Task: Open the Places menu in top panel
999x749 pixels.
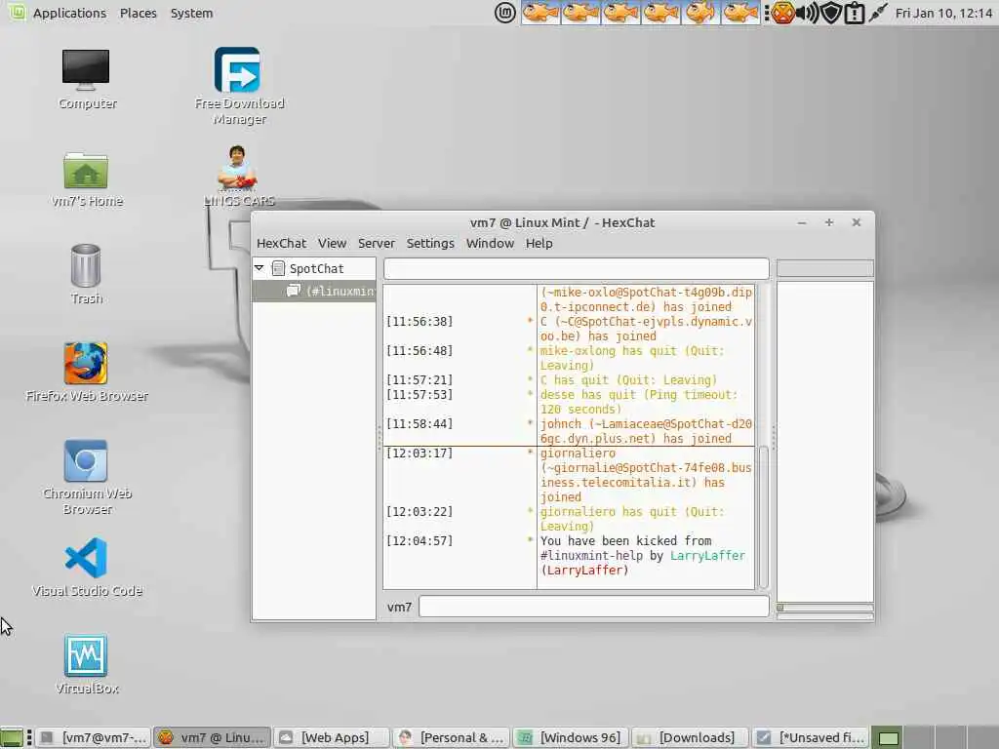Action: pos(139,13)
